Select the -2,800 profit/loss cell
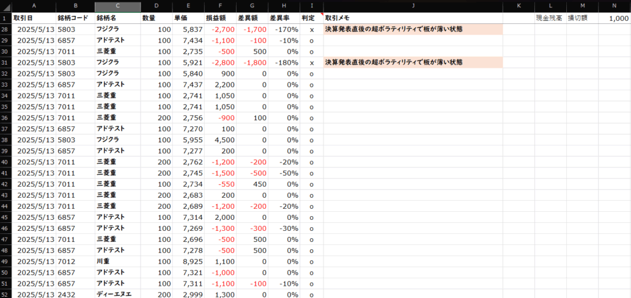The width and height of the screenshot is (631, 298). click(220, 63)
